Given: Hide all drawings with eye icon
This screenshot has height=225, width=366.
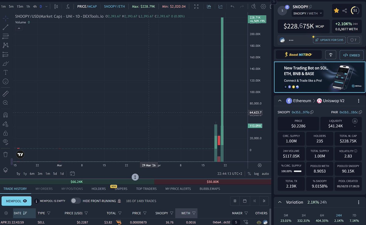Looking at the screenshot, I should (5, 142).
